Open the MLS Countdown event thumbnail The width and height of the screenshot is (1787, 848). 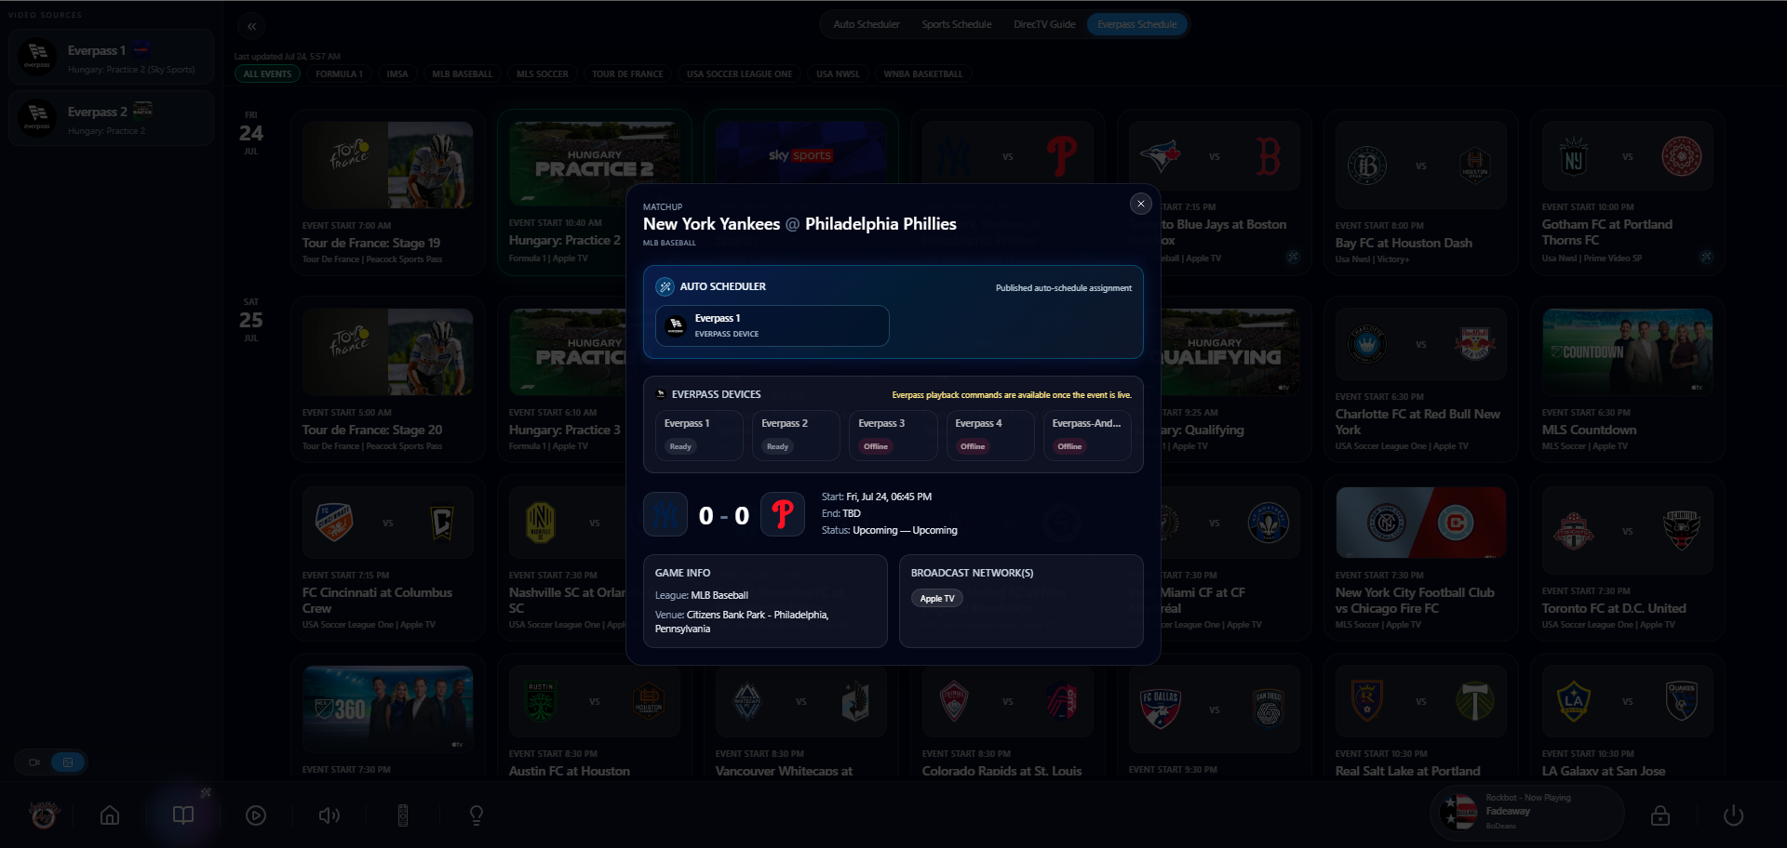(1627, 352)
